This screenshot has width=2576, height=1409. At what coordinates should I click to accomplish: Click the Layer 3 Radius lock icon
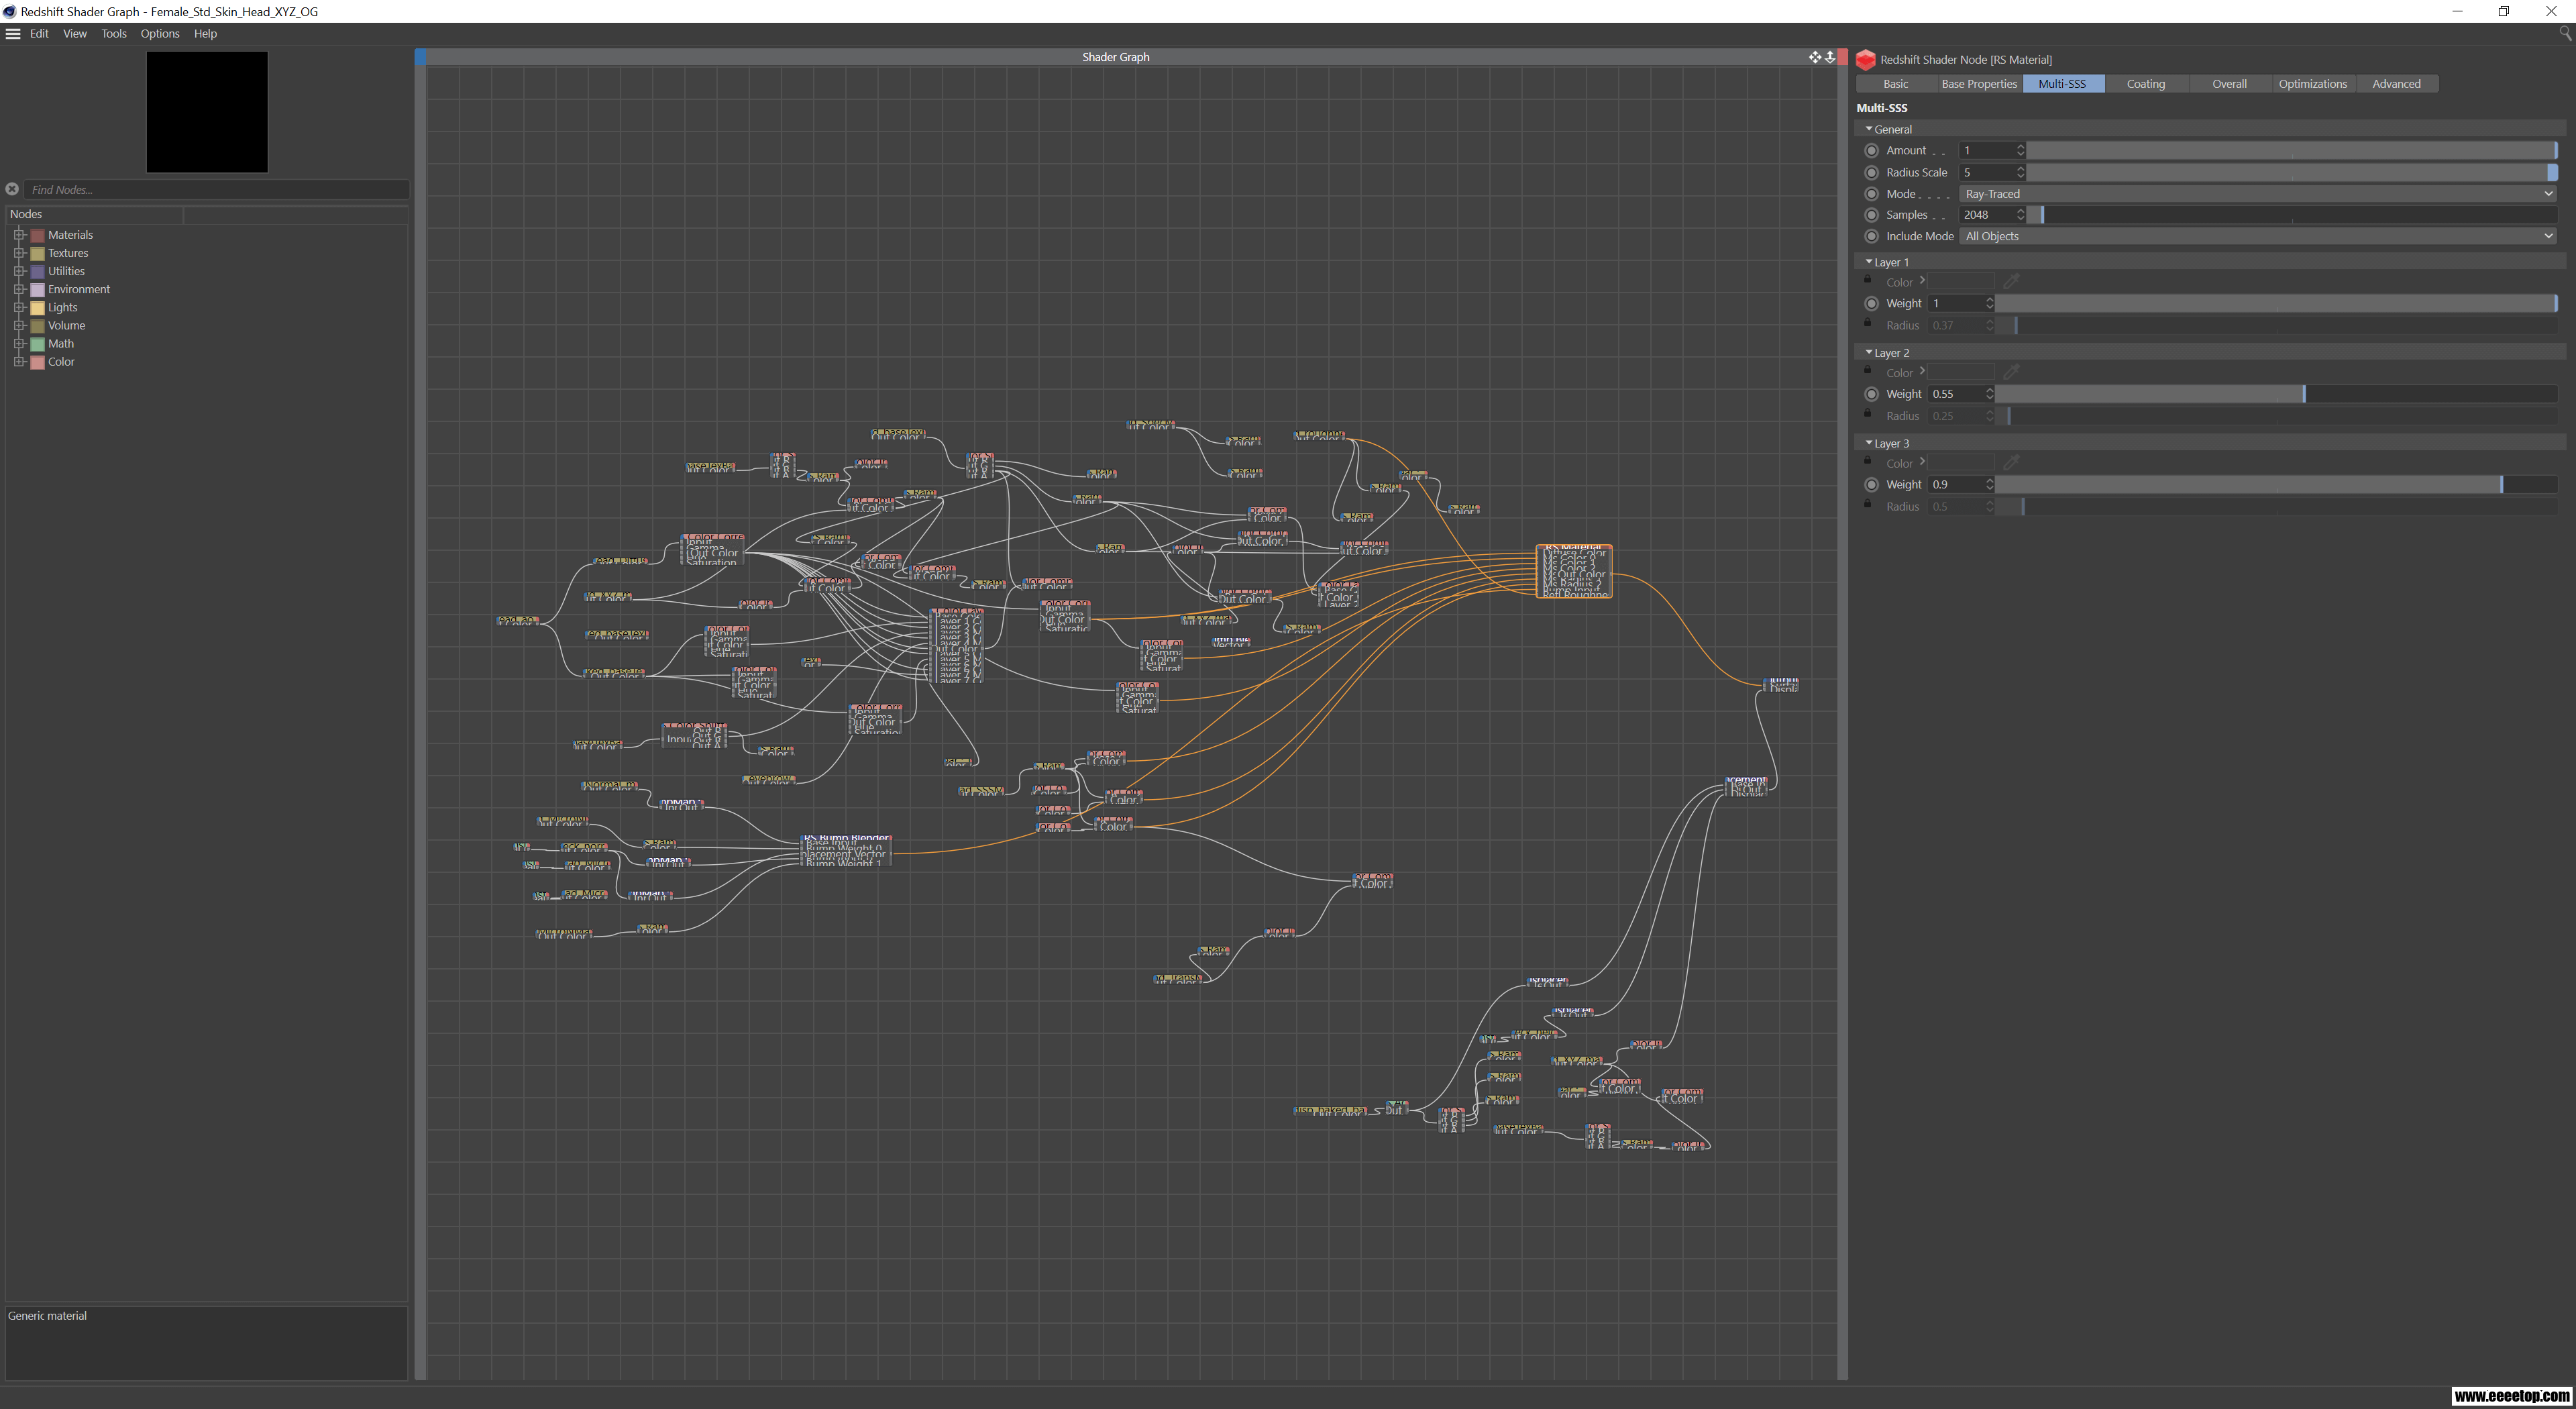(1867, 503)
